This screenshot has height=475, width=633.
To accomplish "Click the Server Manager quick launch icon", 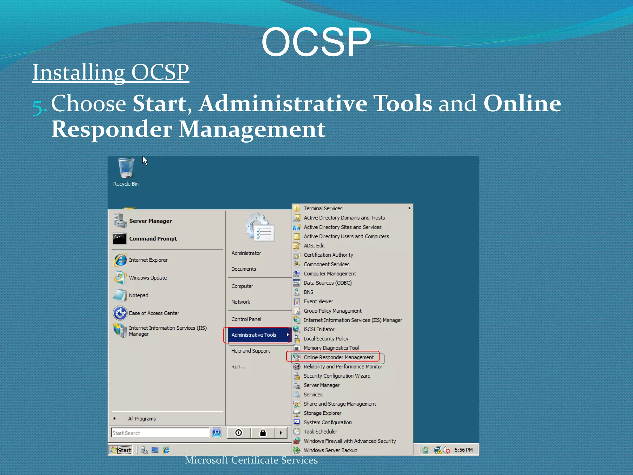I will [x=144, y=450].
